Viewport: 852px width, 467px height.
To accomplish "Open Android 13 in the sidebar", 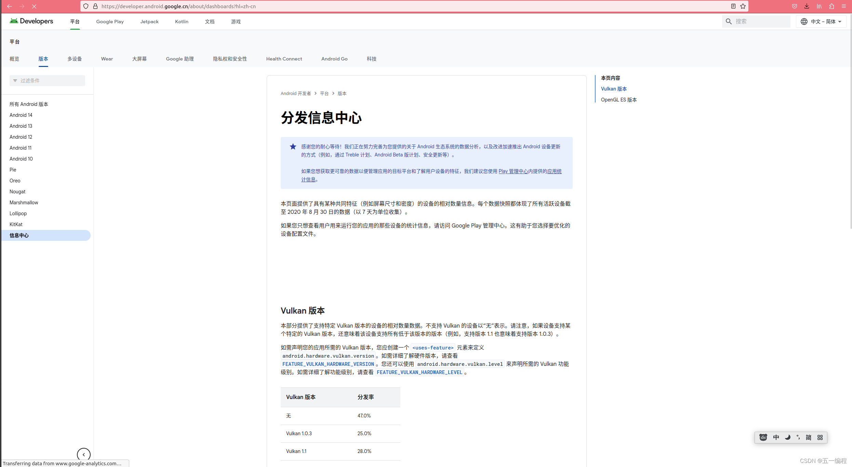I will click(x=21, y=126).
